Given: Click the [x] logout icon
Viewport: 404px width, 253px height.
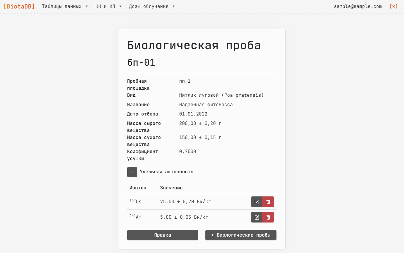Looking at the screenshot, I should (x=393, y=6).
